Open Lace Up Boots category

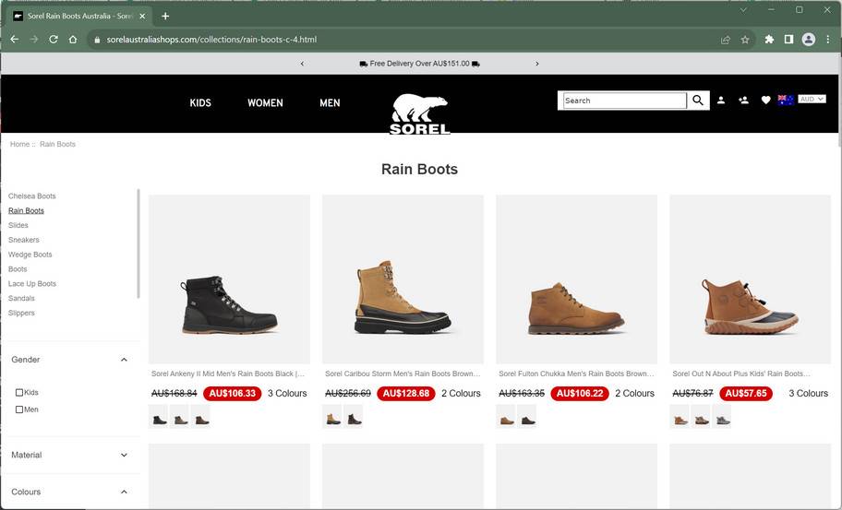tap(32, 284)
